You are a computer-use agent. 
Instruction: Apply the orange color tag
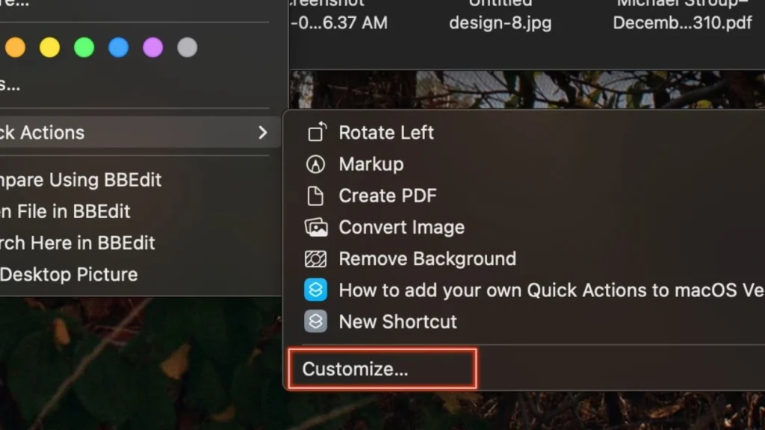(15, 48)
